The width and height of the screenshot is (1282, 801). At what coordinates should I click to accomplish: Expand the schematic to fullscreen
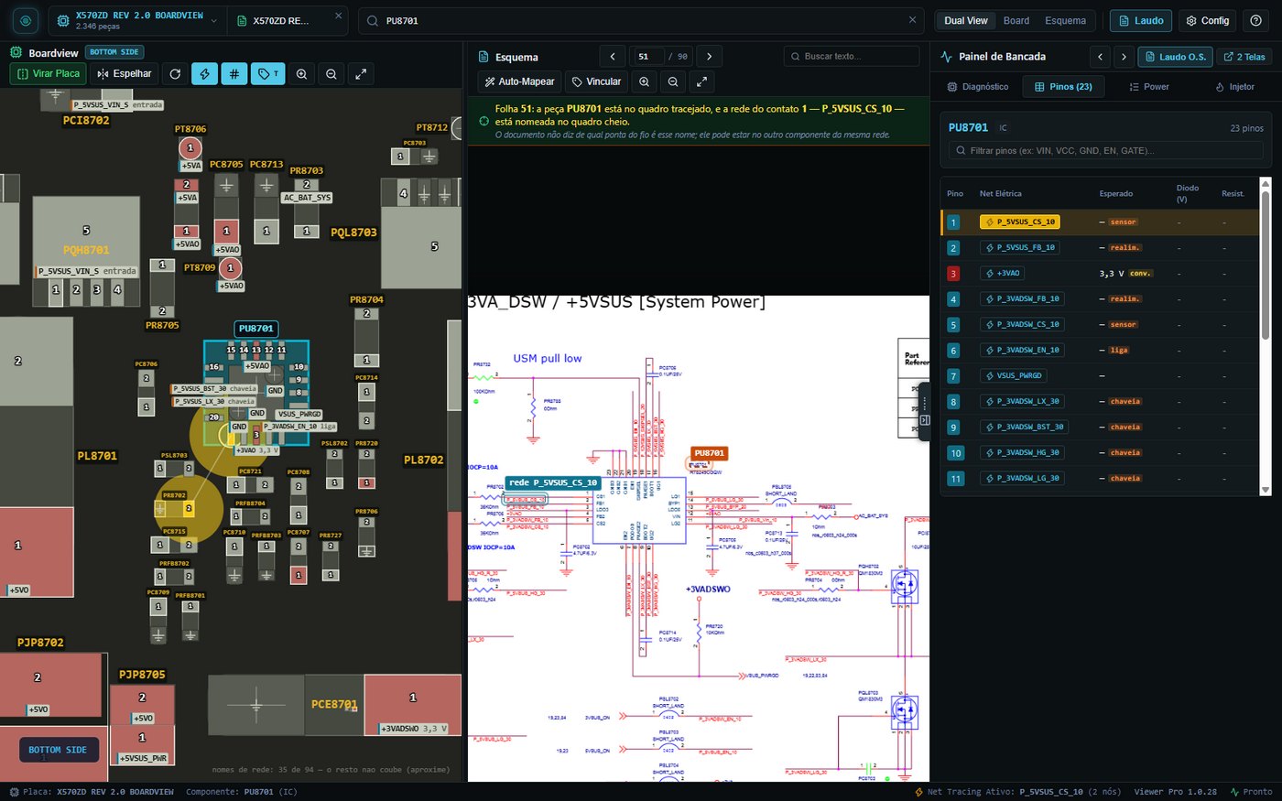tap(701, 81)
